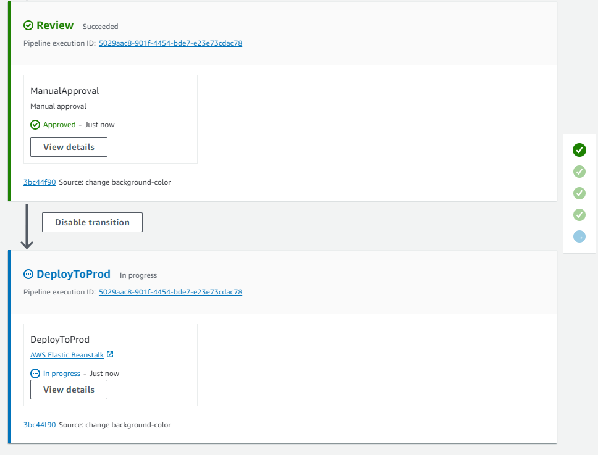Open the AWS Elastic Beanstalk link
The width and height of the screenshot is (598, 455).
67,355
